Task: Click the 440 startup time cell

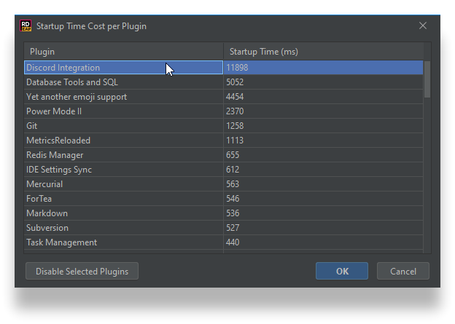Action: tap(323, 242)
